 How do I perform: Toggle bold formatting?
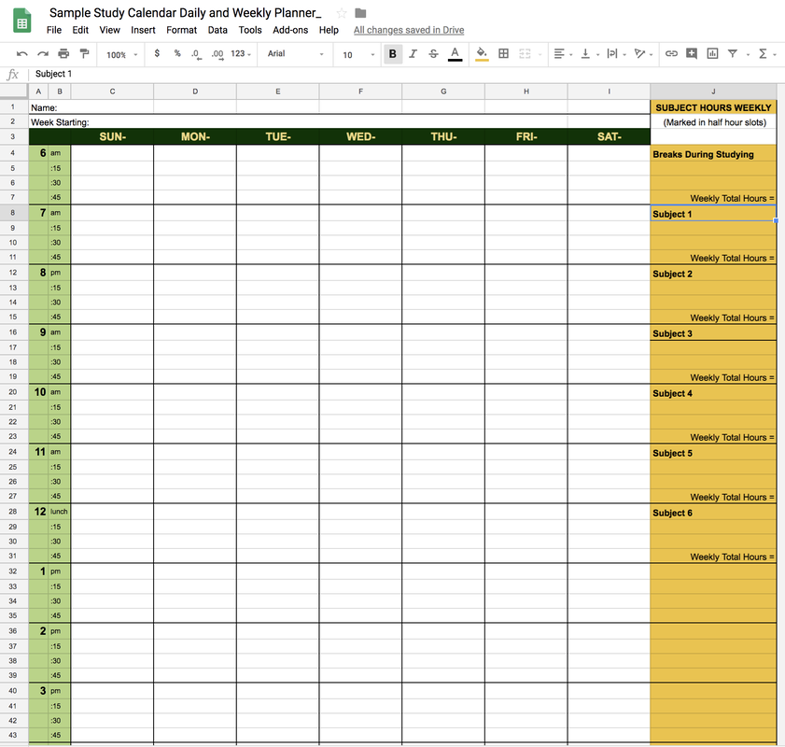(392, 54)
